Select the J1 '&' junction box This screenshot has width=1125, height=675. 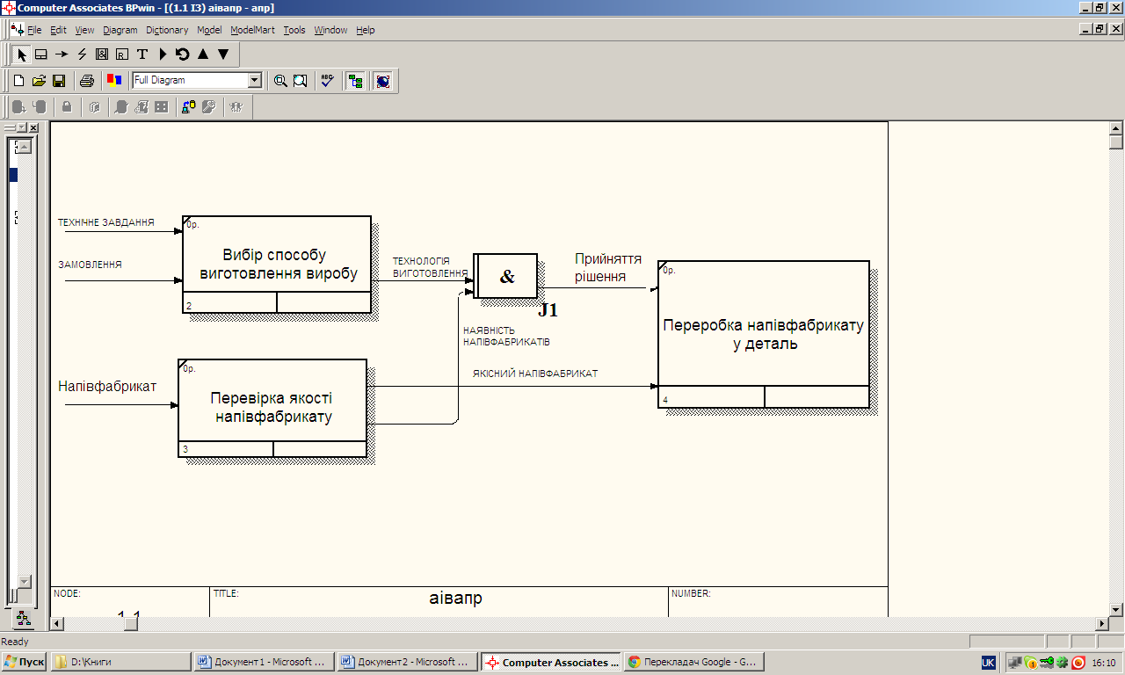[x=506, y=276]
